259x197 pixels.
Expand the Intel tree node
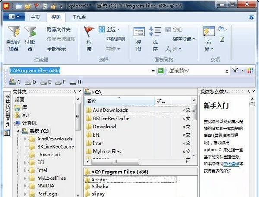tap(25, 170)
